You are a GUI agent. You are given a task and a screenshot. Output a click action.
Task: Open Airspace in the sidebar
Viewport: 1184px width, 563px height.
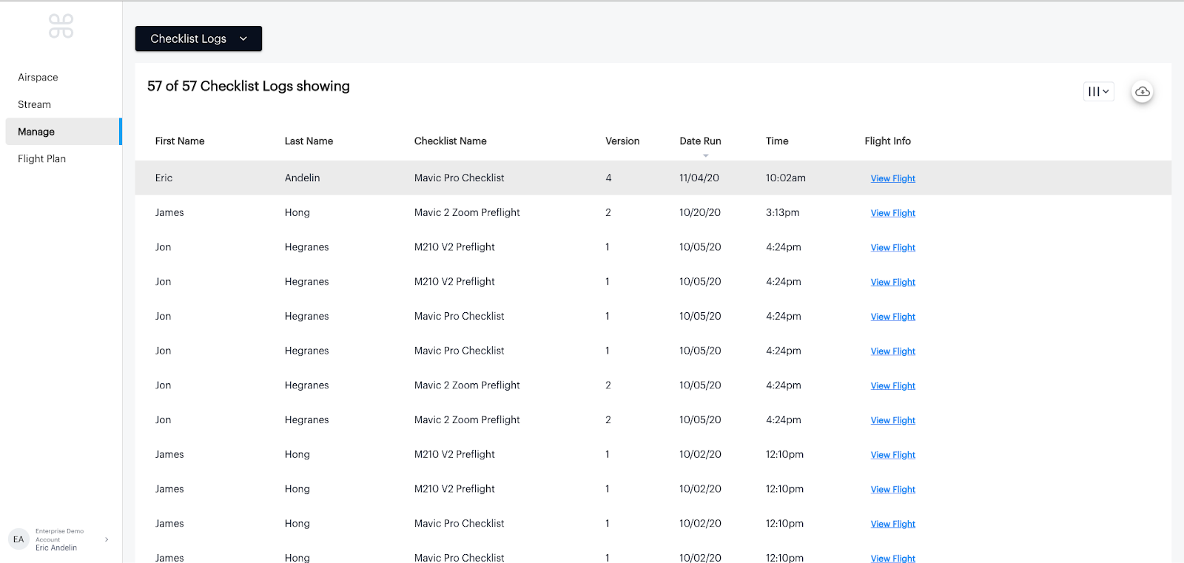(x=38, y=77)
